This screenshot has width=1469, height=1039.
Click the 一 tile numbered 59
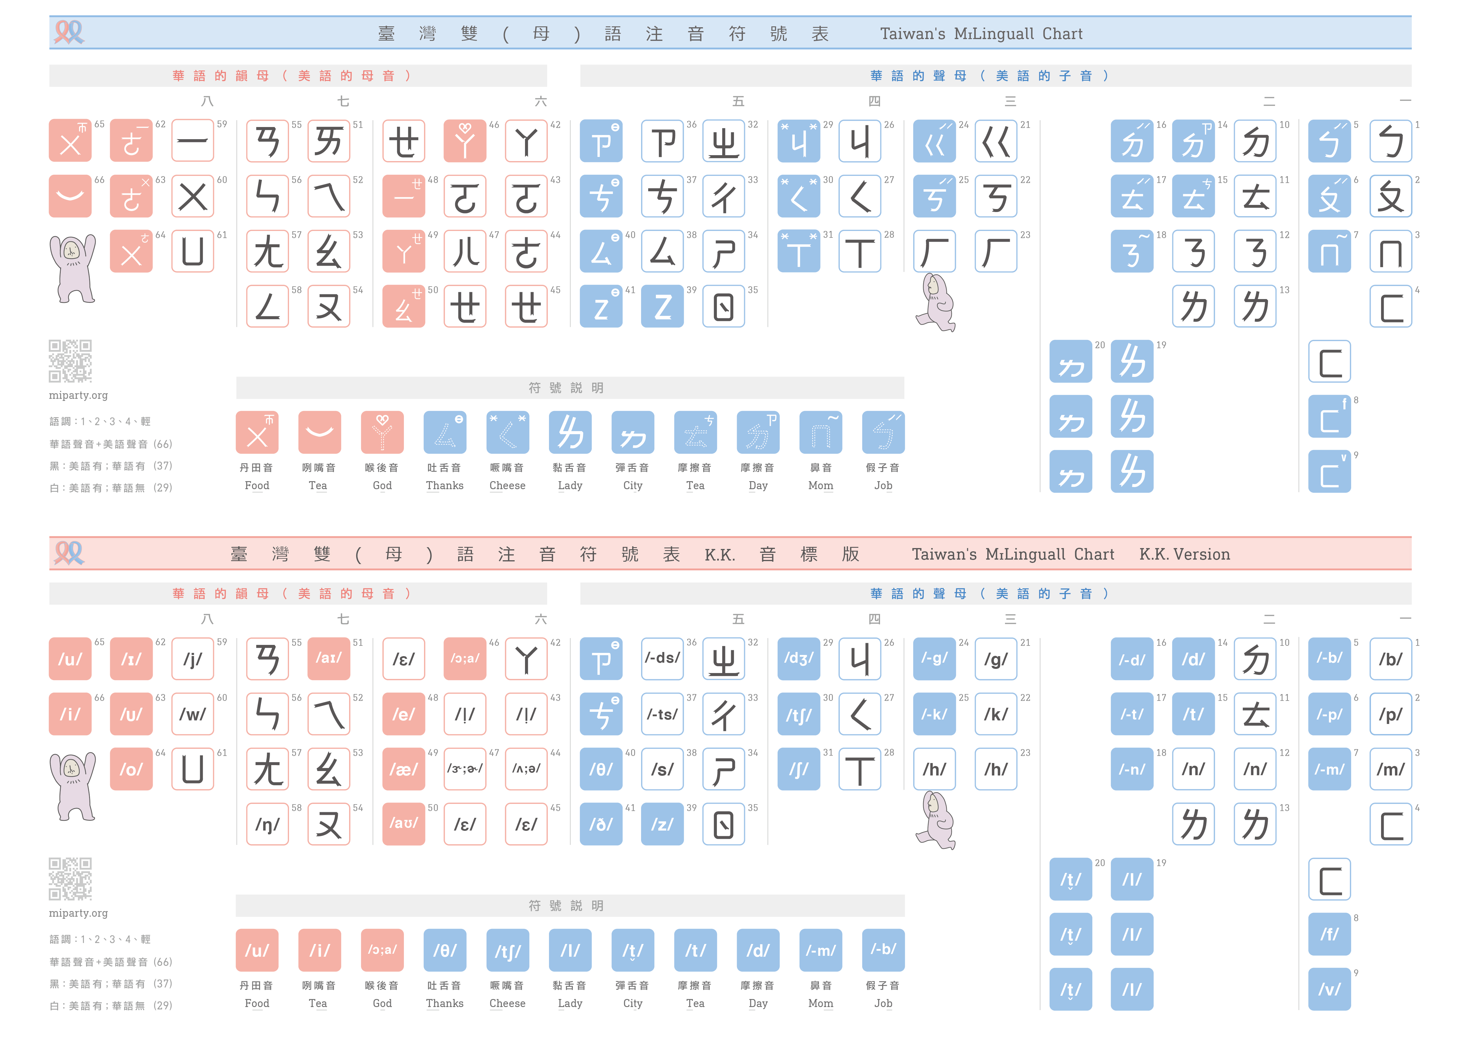192,141
